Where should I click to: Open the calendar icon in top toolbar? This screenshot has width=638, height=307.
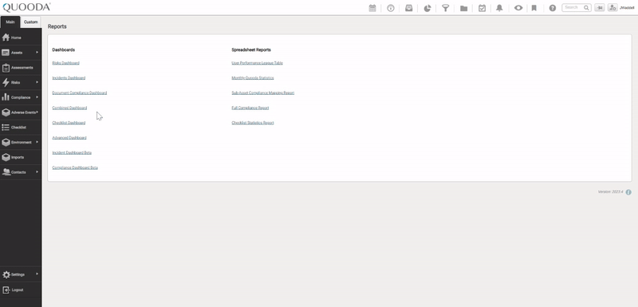click(x=372, y=8)
